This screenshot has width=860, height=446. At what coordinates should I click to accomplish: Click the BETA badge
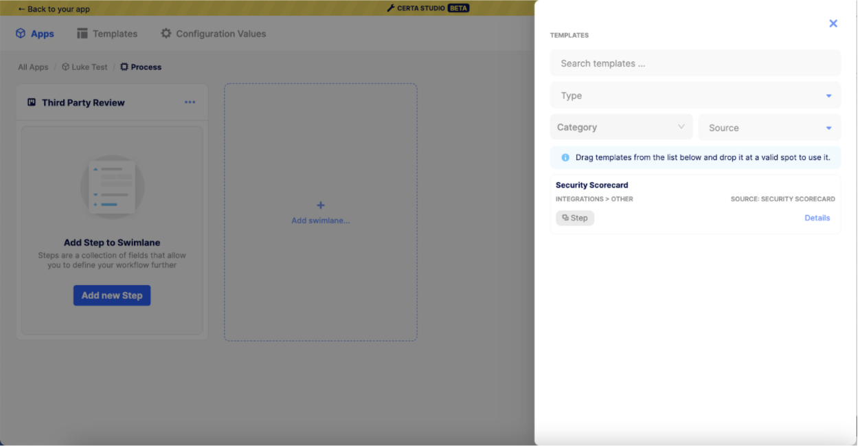pos(458,8)
